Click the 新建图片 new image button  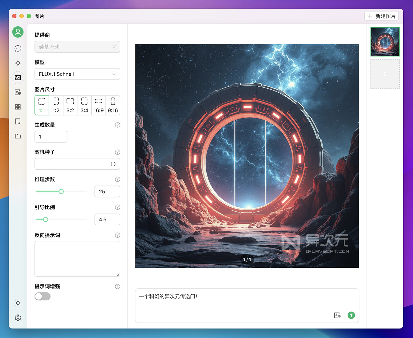coord(381,16)
